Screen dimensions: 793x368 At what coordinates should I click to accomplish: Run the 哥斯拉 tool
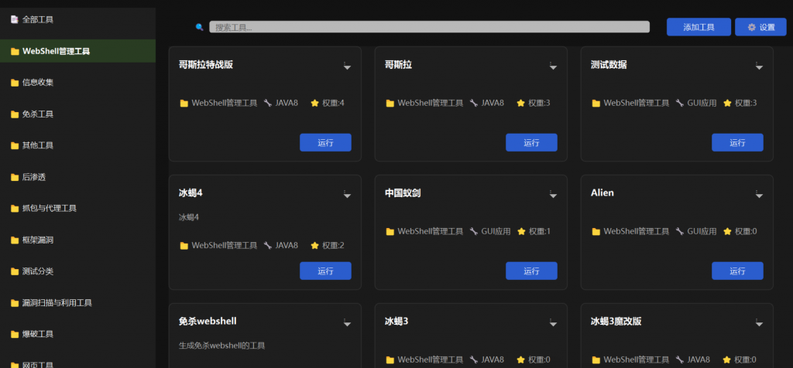pyautogui.click(x=531, y=142)
